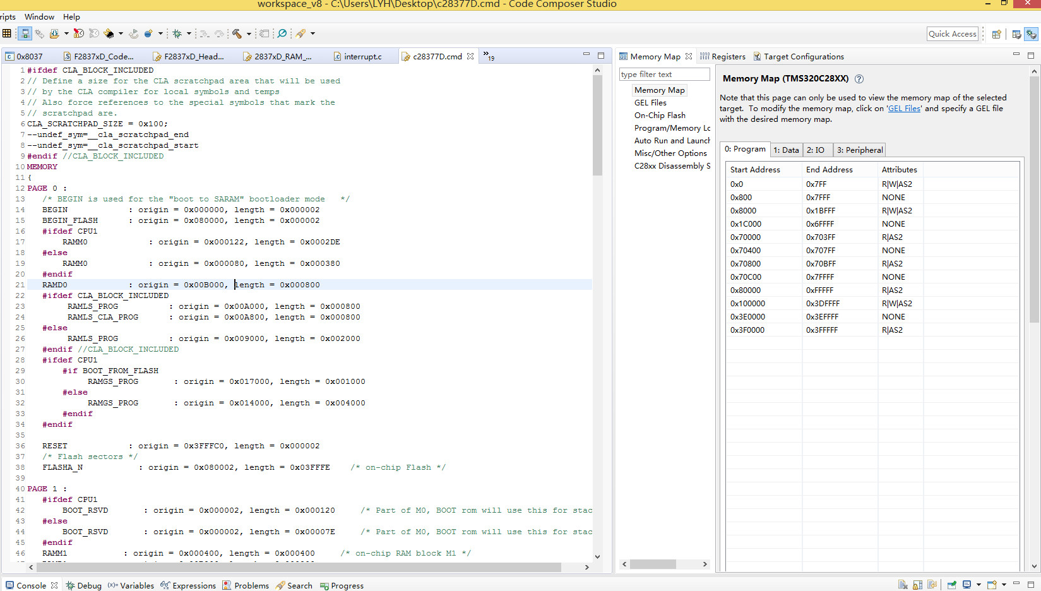Follow the GEL Files hyperlink

tap(904, 109)
